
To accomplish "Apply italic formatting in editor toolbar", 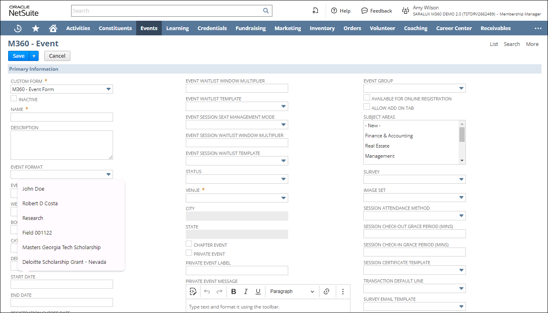I will 246,291.
